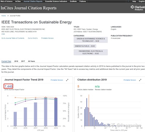Click the 2019 bar in impact factor chart
The image size is (145, 132).
56,112
